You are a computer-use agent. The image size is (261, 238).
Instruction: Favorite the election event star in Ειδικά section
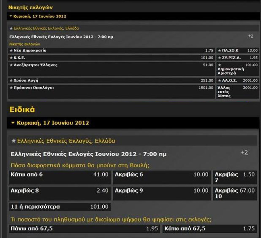14,141
